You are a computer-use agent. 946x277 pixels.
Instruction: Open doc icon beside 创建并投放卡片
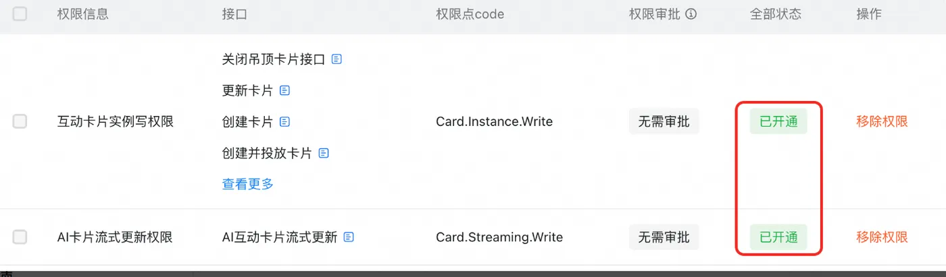click(324, 154)
